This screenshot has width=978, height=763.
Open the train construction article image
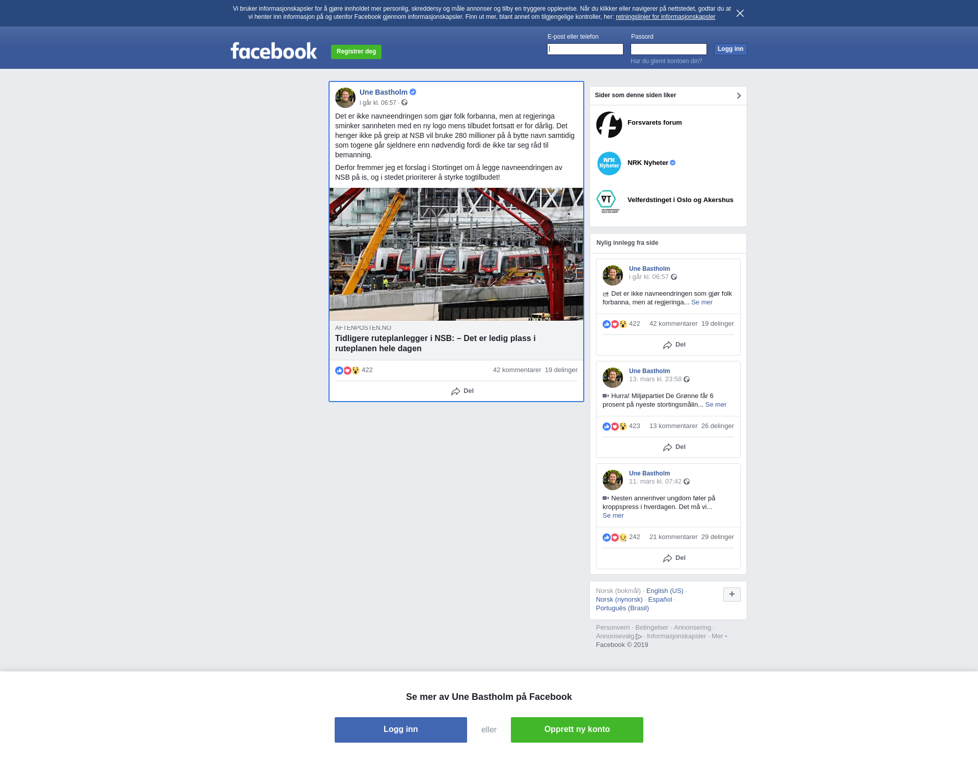tap(456, 255)
